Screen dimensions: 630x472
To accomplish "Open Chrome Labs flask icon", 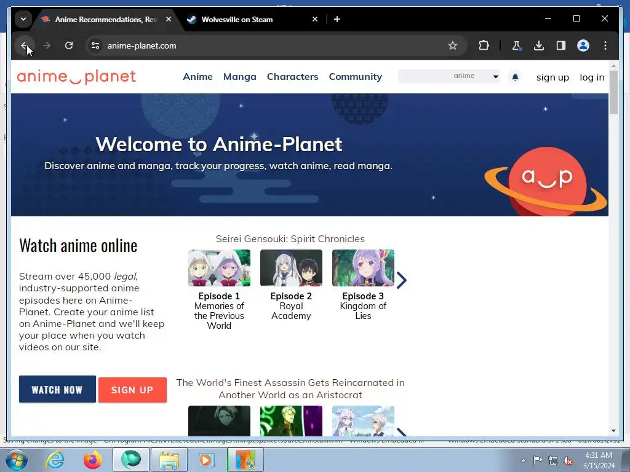I will coord(516,45).
